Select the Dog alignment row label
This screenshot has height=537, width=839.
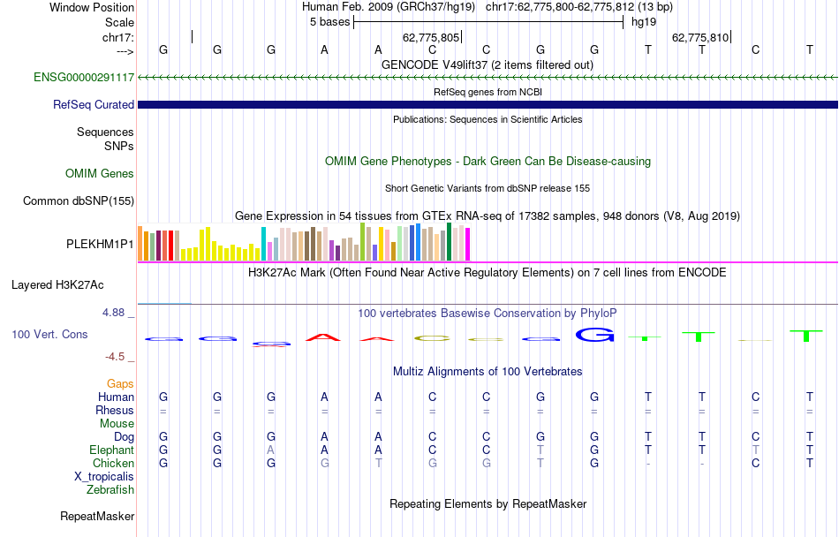(124, 437)
